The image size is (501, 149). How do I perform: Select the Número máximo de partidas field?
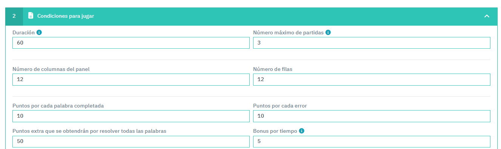pos(372,43)
